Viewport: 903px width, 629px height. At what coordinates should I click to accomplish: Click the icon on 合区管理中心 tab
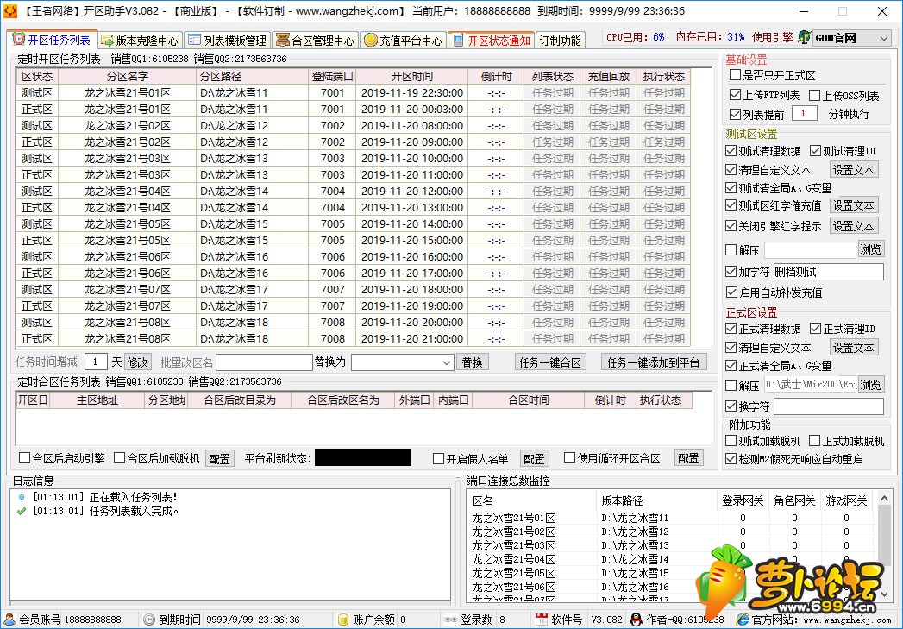tap(282, 40)
